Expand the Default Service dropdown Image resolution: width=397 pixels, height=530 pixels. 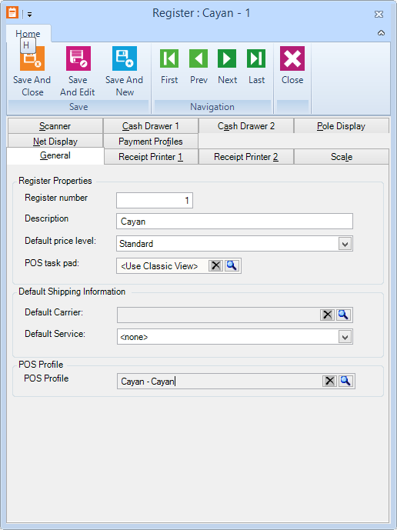coord(345,337)
